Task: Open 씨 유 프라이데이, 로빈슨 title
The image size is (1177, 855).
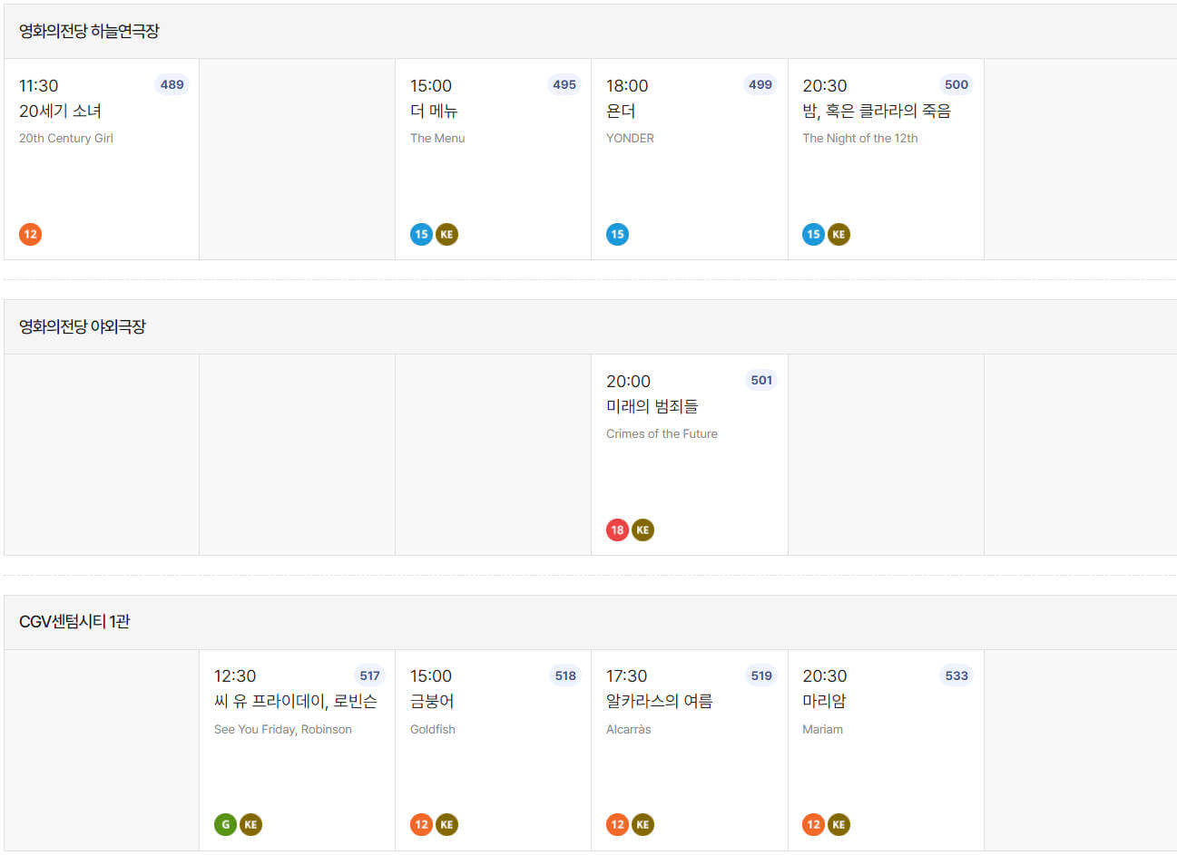Action: point(296,701)
